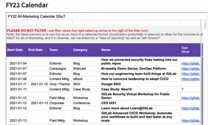Viewport: 209px width, 125px height.
Task: Click the vertical scrollbar thumb on the sheet
Action: coord(205,25)
